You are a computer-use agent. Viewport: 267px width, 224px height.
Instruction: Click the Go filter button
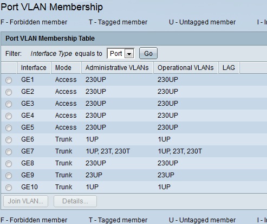coord(148,53)
